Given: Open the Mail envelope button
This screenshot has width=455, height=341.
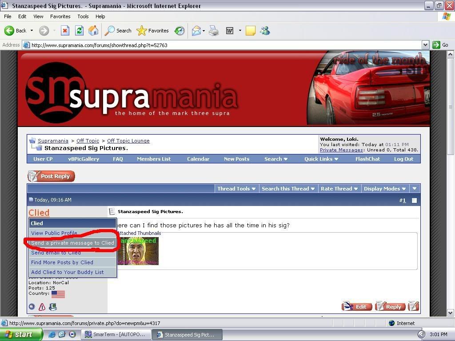Looking at the screenshot, I should pos(196,31).
